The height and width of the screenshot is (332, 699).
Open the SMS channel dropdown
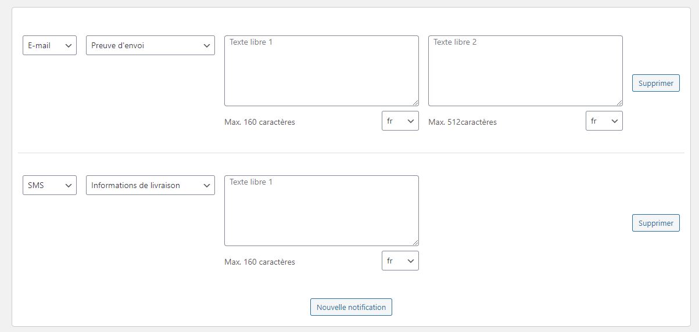click(49, 185)
